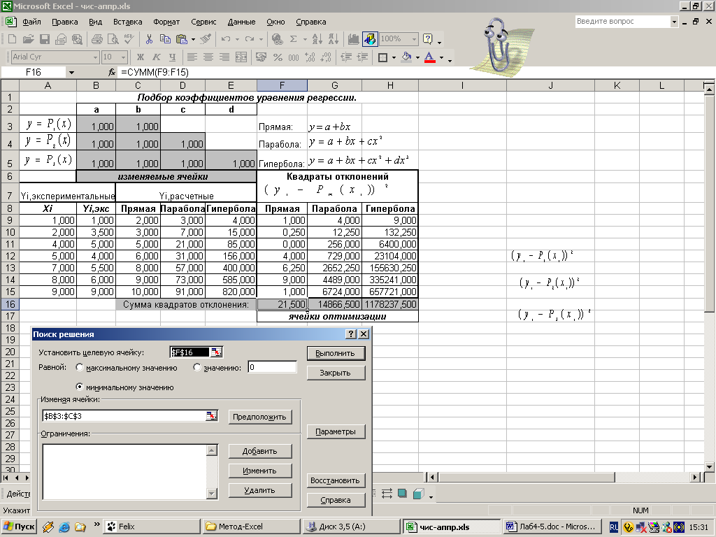Viewport: 716px width, 537px height.
Task: Open Print Preview from the toolbar
Action: pyautogui.click(x=113, y=39)
